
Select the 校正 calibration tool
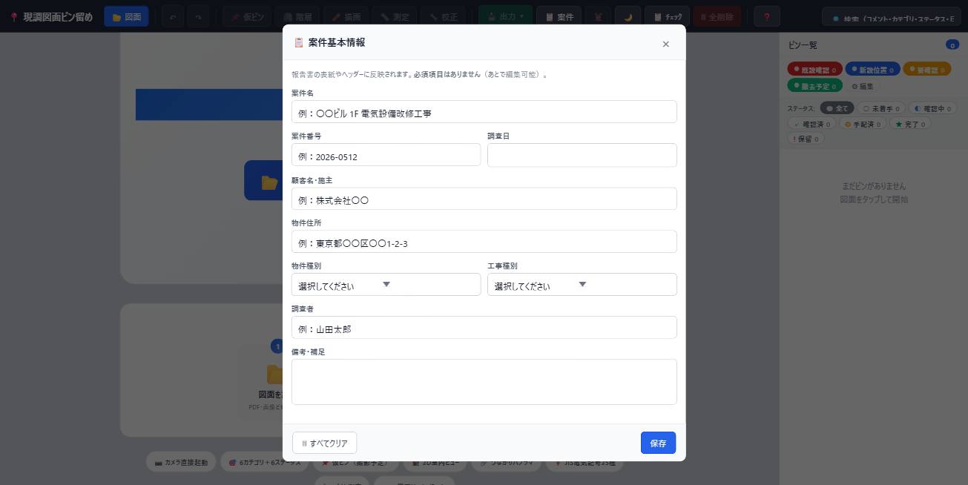(x=443, y=16)
